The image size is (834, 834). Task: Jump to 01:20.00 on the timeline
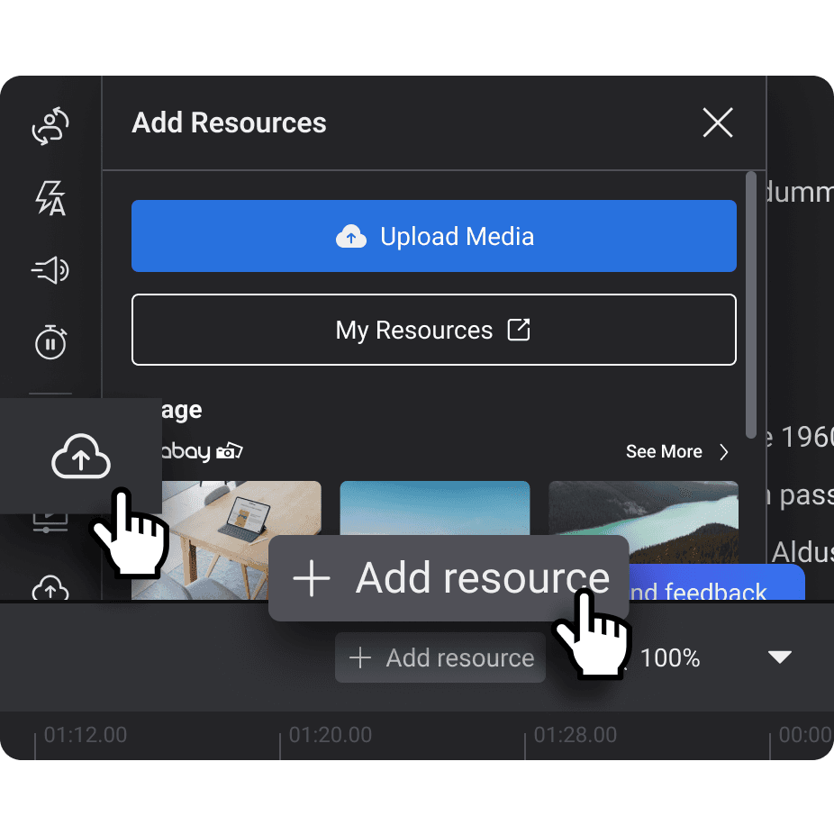[x=330, y=736]
